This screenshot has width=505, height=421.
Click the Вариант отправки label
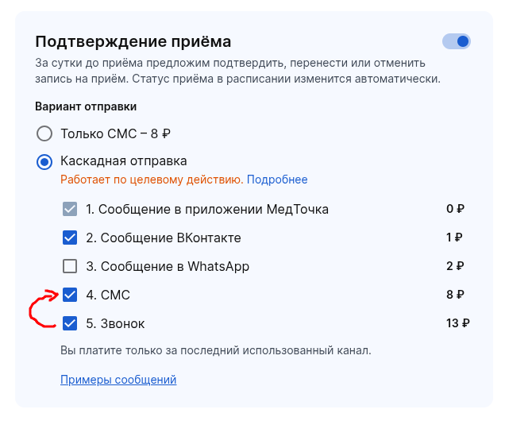pos(86,106)
